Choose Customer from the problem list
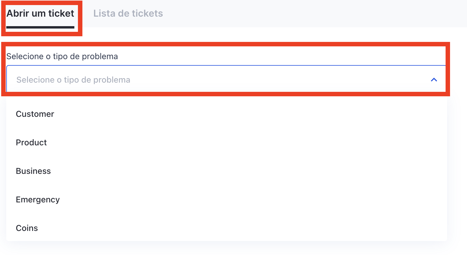 coord(35,114)
